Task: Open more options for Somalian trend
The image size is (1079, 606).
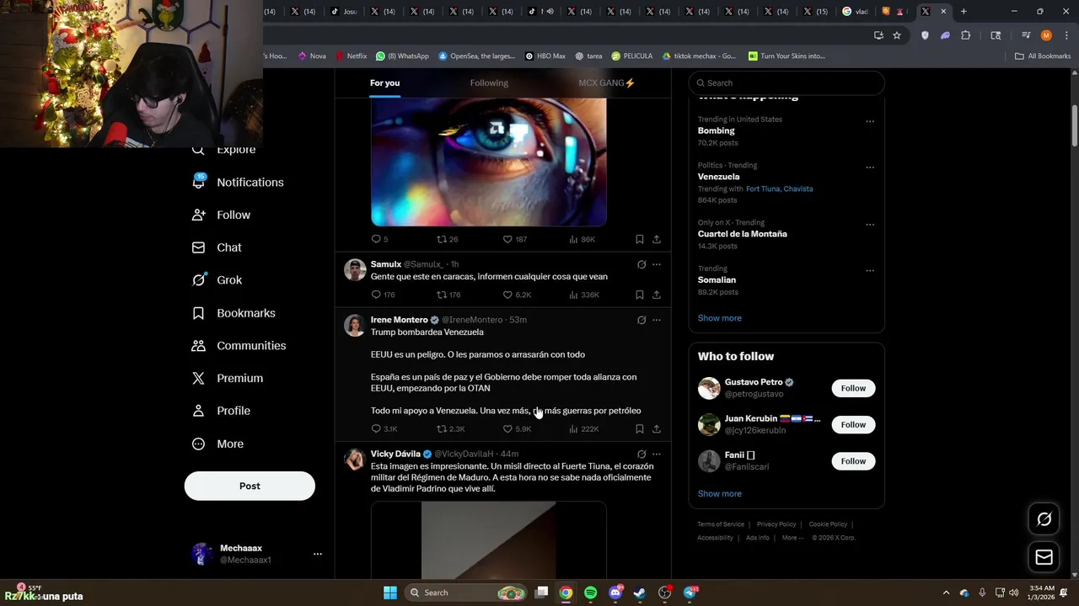Action: coord(870,271)
